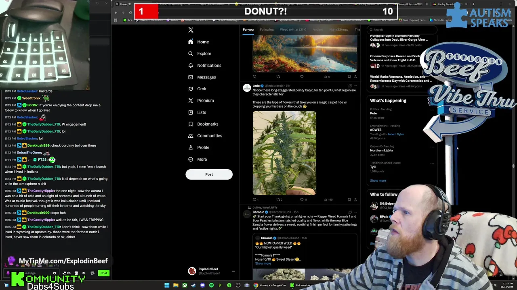The image size is (517, 290).
Task: Open Notifications in sidebar
Action: 204,65
